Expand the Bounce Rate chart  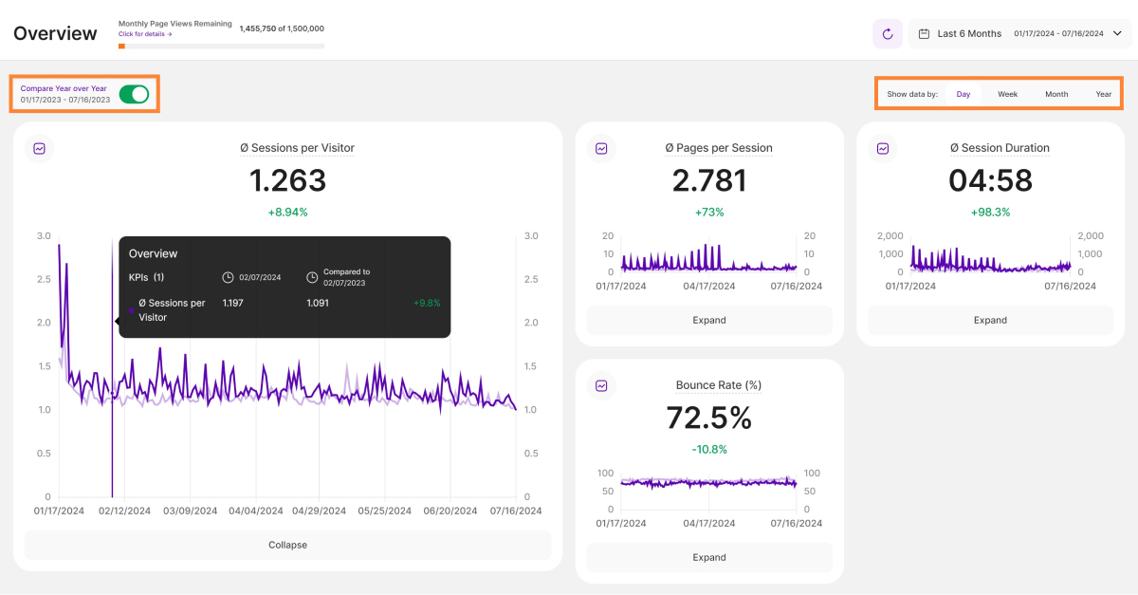[x=708, y=557]
